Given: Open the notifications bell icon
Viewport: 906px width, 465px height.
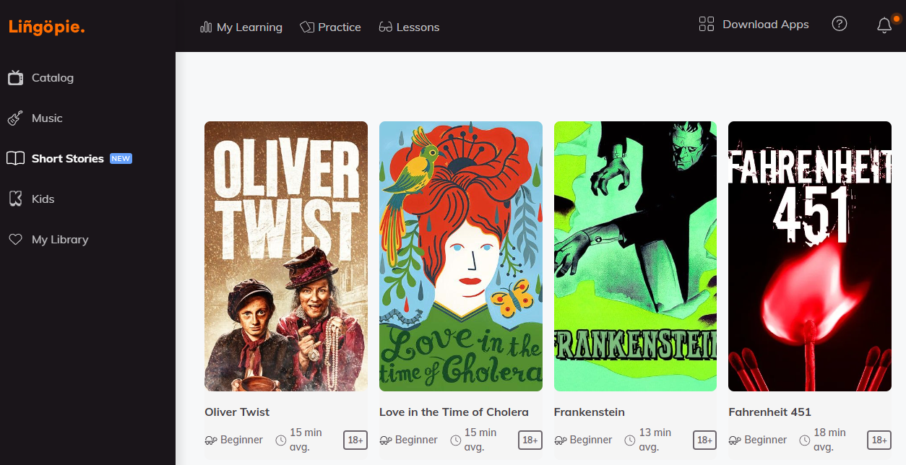Looking at the screenshot, I should click(x=884, y=25).
